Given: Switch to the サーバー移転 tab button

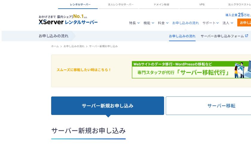Looking at the screenshot, I should pyautogui.click(x=209, y=106).
